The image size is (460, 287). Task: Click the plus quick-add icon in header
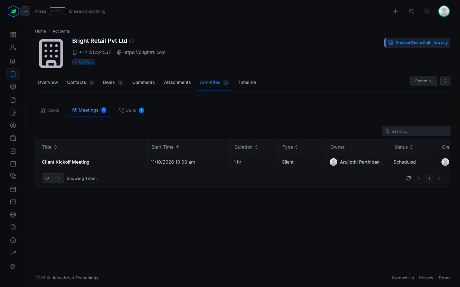click(x=395, y=11)
